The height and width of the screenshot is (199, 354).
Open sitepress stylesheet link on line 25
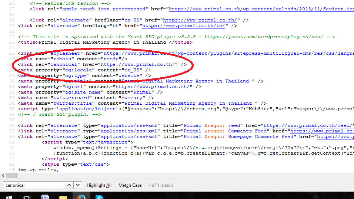[x=228, y=54]
